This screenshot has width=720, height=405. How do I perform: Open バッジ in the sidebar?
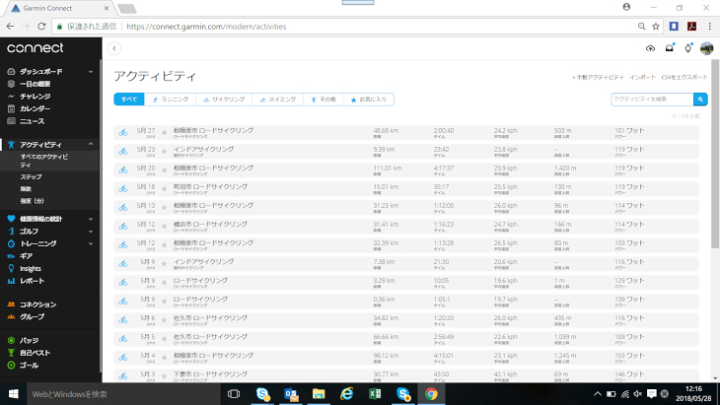tap(29, 340)
